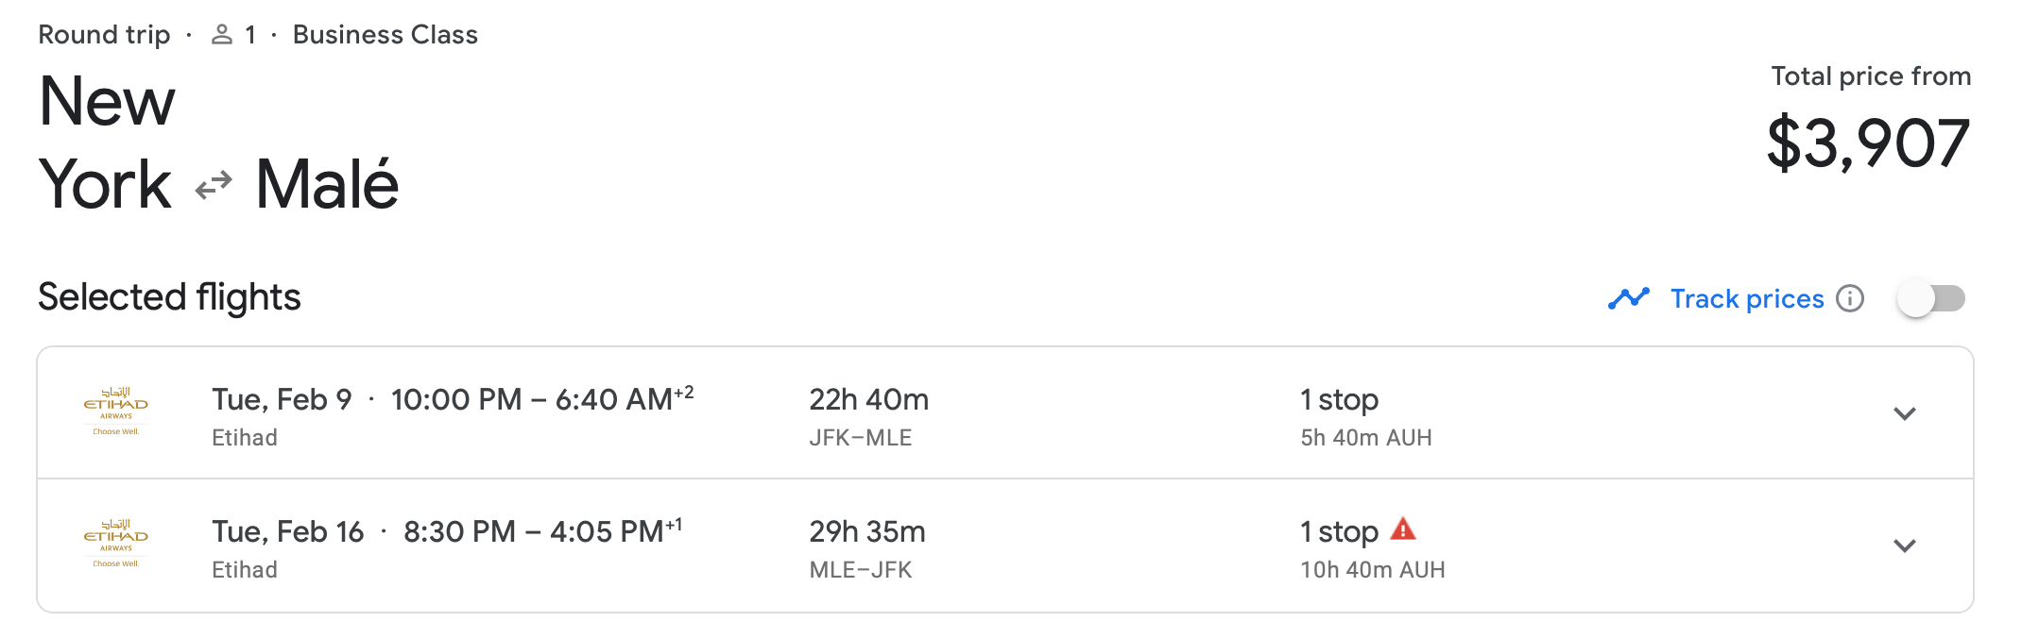Click the Track prices link text
This screenshot has height=638, width=2022.
pos(1746,298)
